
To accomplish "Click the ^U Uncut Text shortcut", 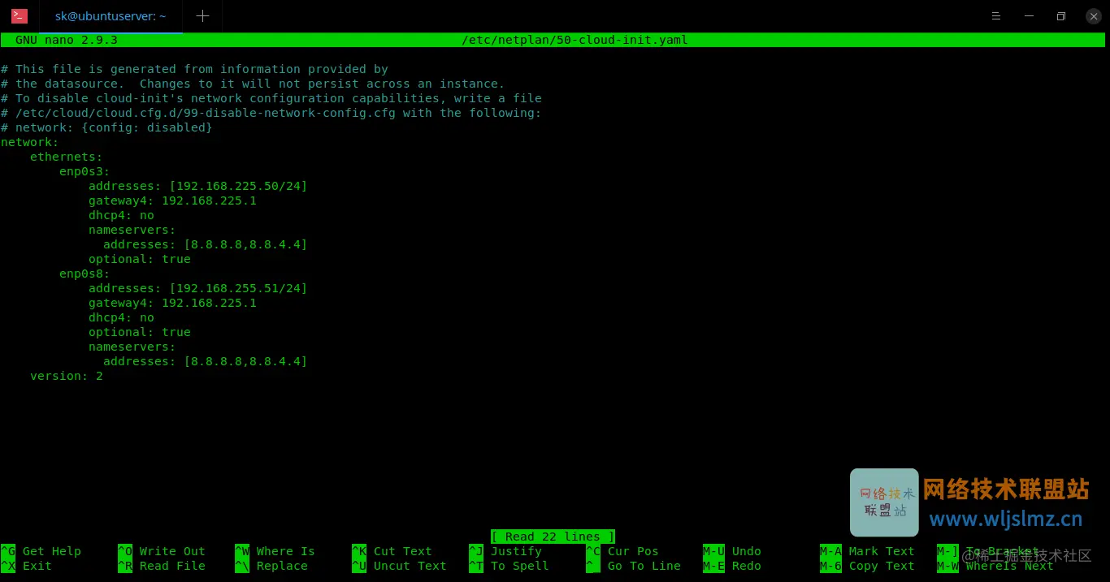I will point(400,566).
